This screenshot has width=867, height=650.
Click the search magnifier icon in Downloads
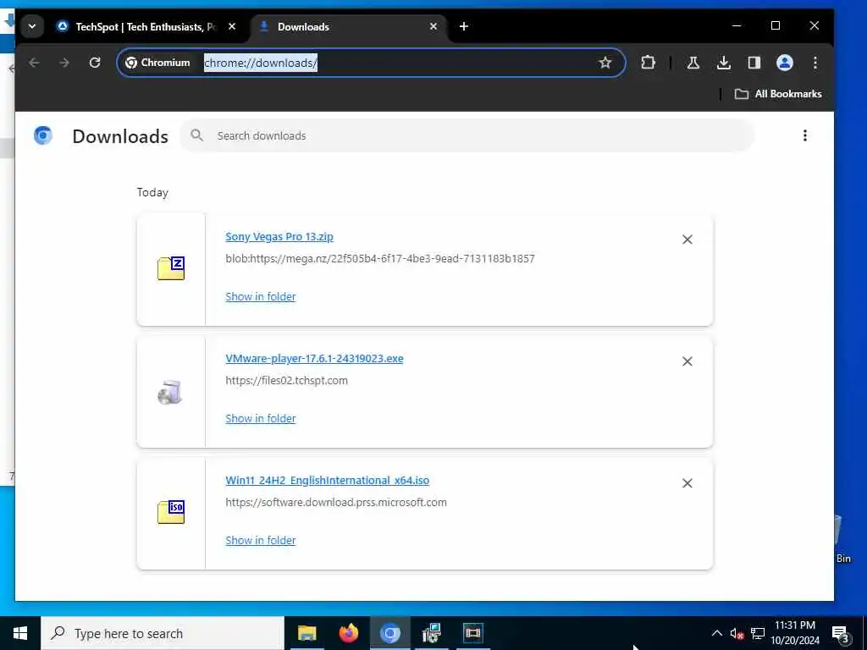(196, 135)
